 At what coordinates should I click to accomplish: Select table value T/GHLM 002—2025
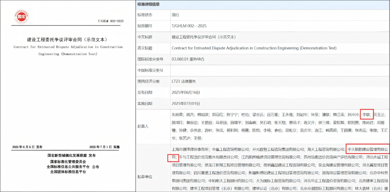(189, 26)
